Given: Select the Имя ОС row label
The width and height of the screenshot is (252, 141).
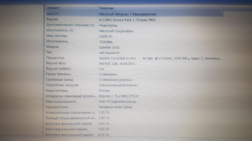Looking at the screenshot, I should [53, 14].
